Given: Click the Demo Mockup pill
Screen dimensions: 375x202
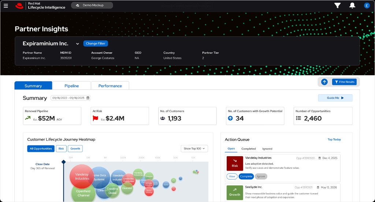Looking at the screenshot, I should coord(92,5).
